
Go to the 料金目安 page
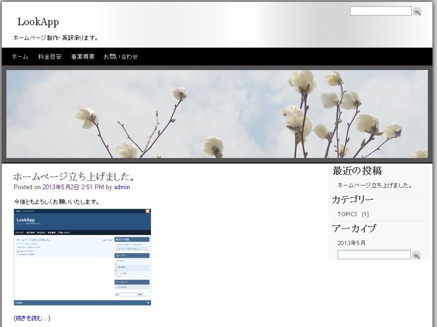tap(50, 57)
